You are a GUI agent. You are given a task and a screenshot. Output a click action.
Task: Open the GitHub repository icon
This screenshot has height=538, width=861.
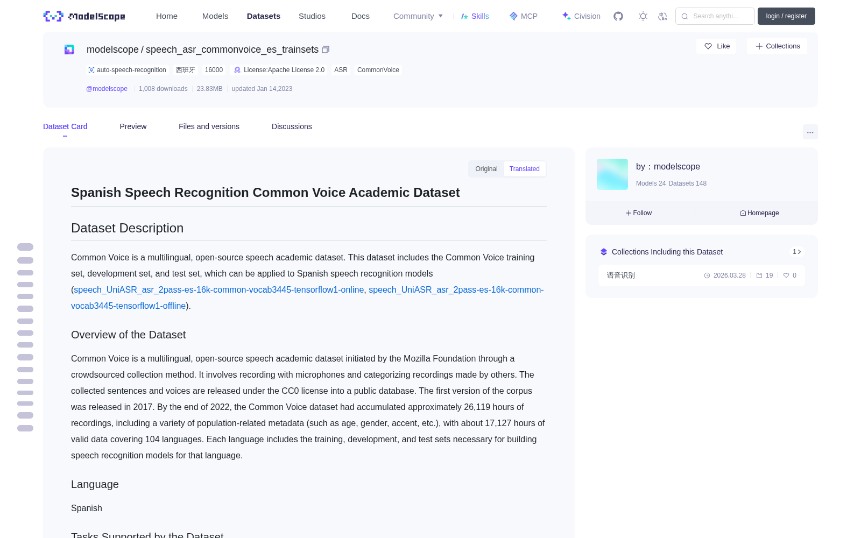click(x=618, y=16)
